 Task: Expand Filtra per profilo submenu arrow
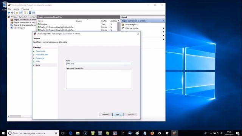pyautogui.click(x=163, y=28)
